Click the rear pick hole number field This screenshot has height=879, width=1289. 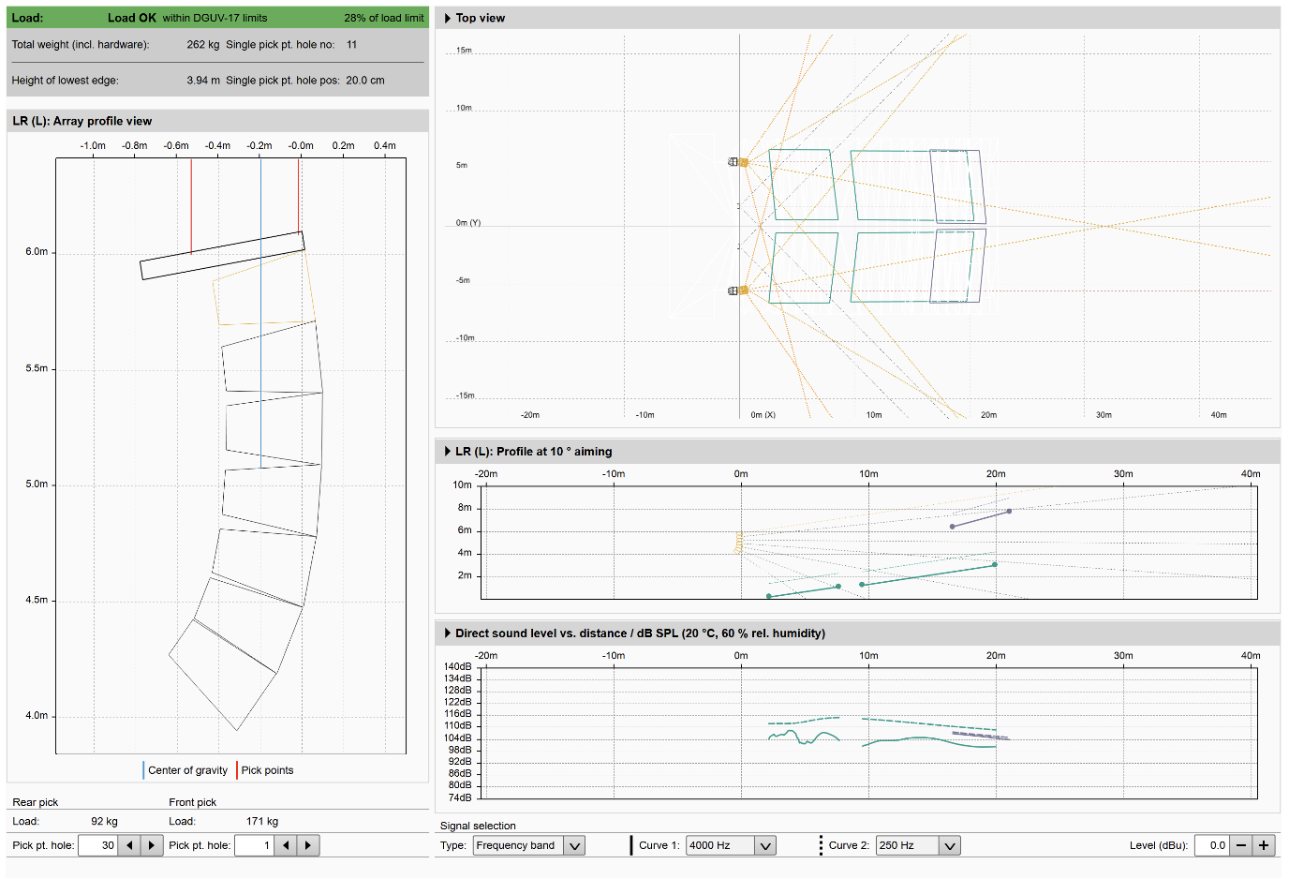[x=97, y=845]
